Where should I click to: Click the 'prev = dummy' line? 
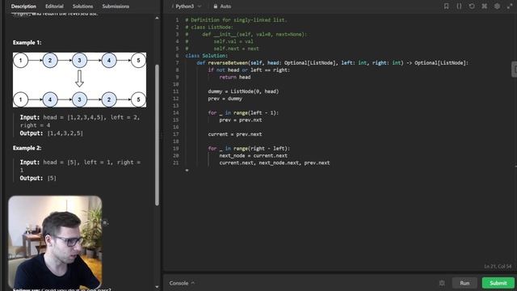pos(225,99)
